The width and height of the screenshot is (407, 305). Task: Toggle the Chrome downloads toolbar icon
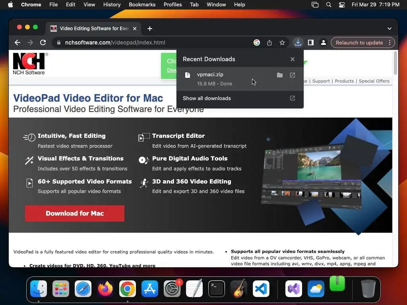[298, 42]
